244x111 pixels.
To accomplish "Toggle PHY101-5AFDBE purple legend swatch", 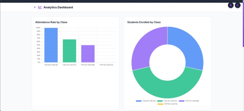I will click(x=181, y=101).
